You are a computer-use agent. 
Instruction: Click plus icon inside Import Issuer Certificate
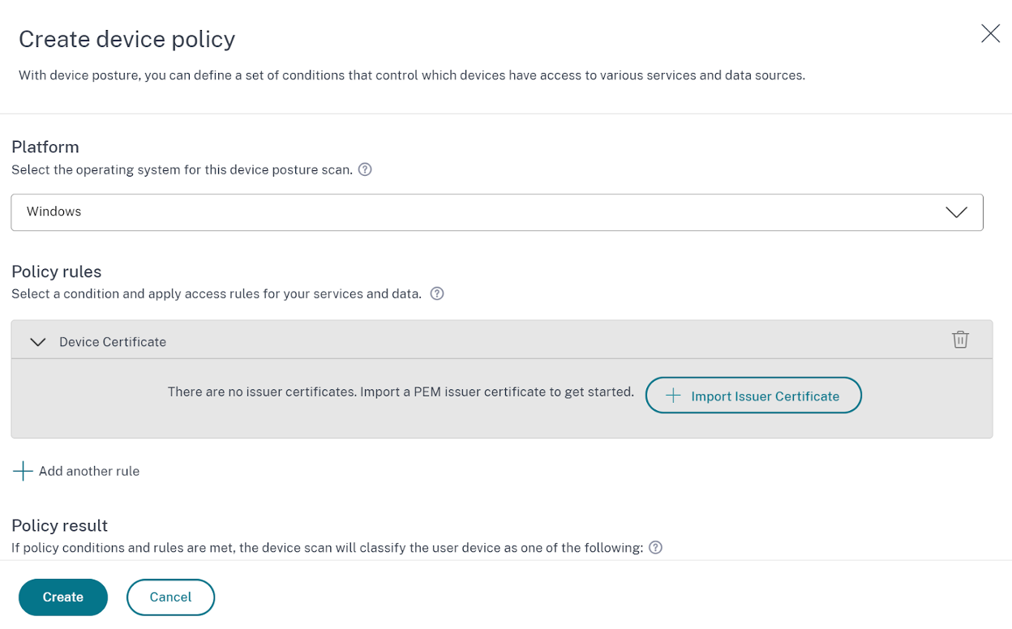(x=673, y=396)
